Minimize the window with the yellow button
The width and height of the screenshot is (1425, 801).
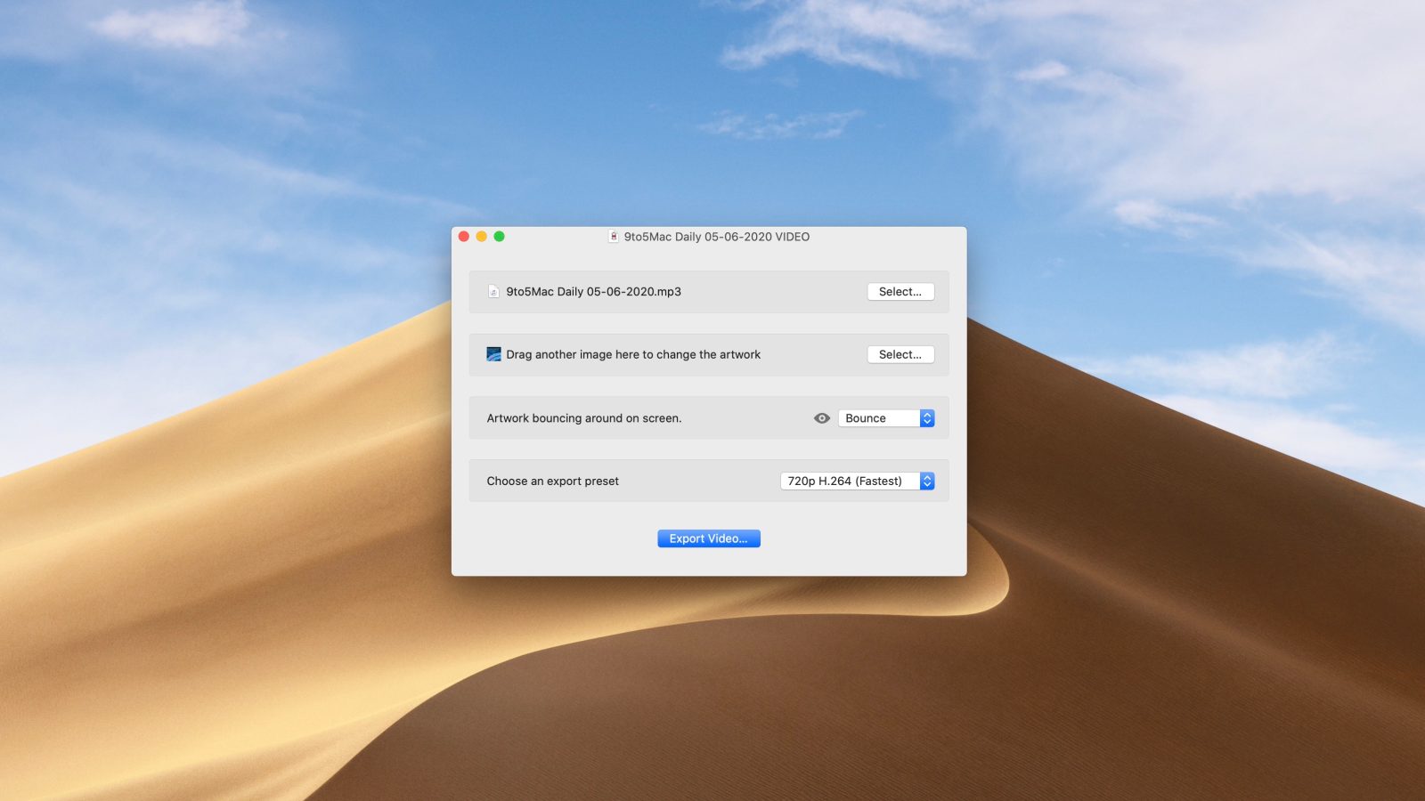click(482, 237)
